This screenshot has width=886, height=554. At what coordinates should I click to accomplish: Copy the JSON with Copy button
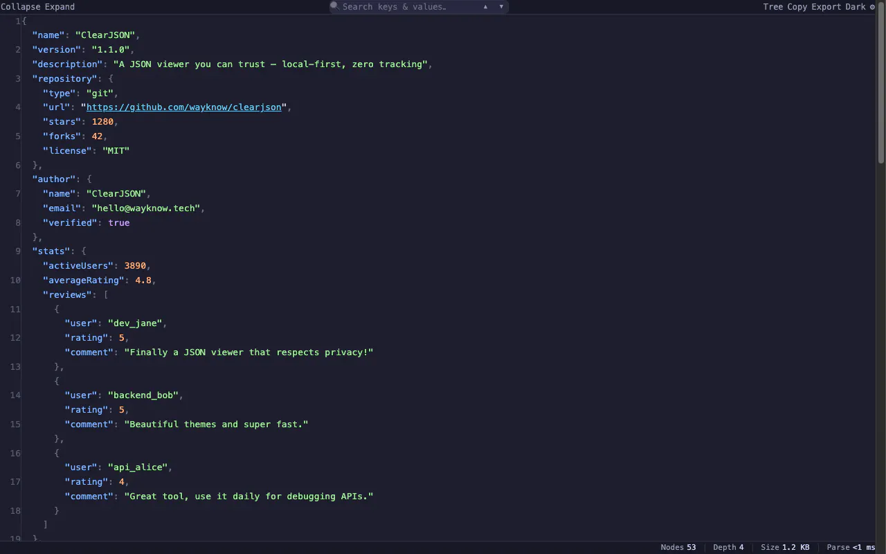click(x=797, y=7)
